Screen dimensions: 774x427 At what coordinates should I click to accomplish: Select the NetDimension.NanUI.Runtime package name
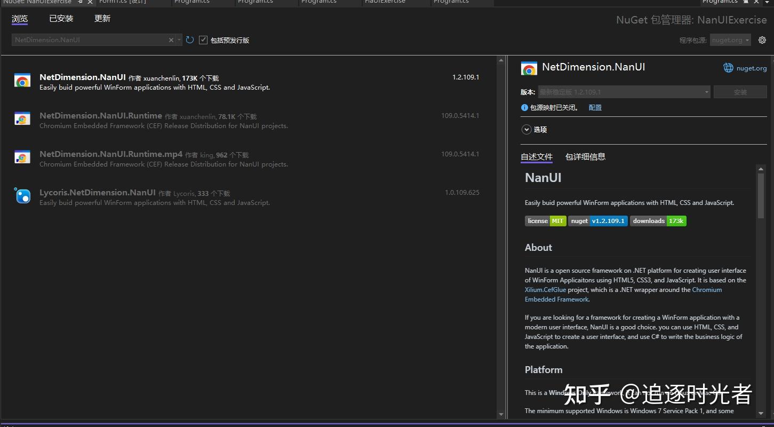101,116
